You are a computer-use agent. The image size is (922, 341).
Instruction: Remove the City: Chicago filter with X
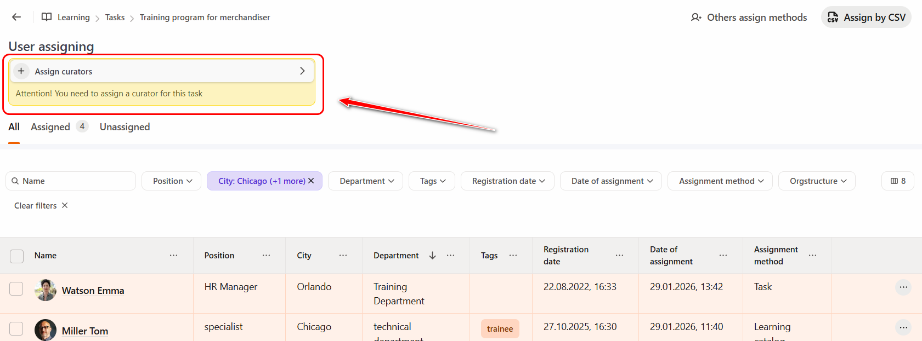tap(311, 181)
